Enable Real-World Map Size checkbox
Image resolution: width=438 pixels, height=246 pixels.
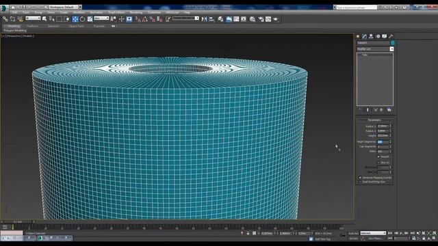coord(360,182)
